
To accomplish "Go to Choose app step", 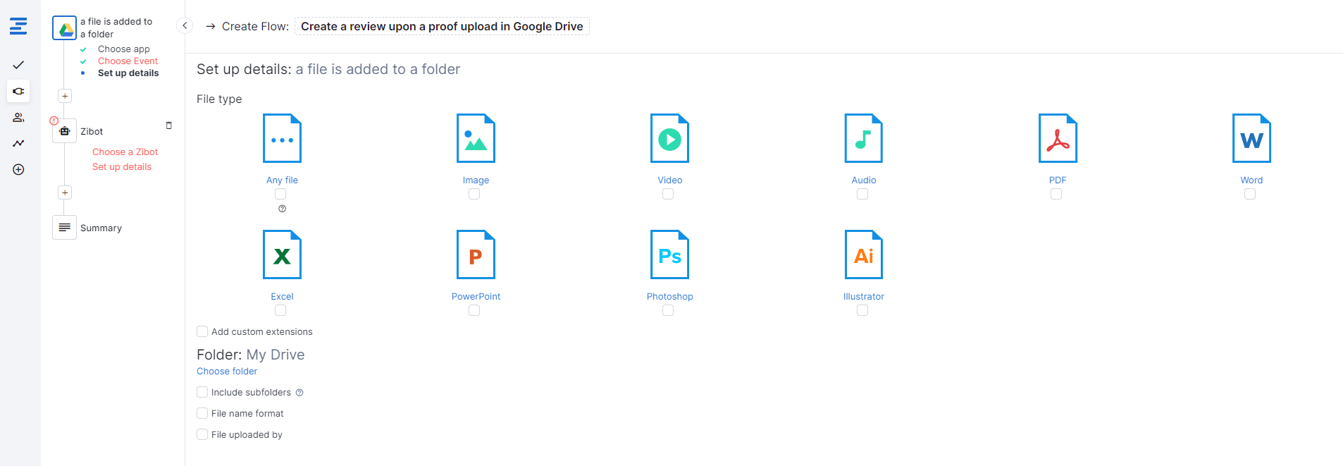I will coord(124,49).
